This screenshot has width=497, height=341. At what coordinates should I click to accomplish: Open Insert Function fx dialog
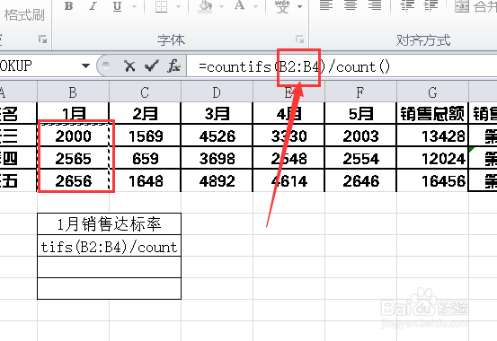pos(174,66)
